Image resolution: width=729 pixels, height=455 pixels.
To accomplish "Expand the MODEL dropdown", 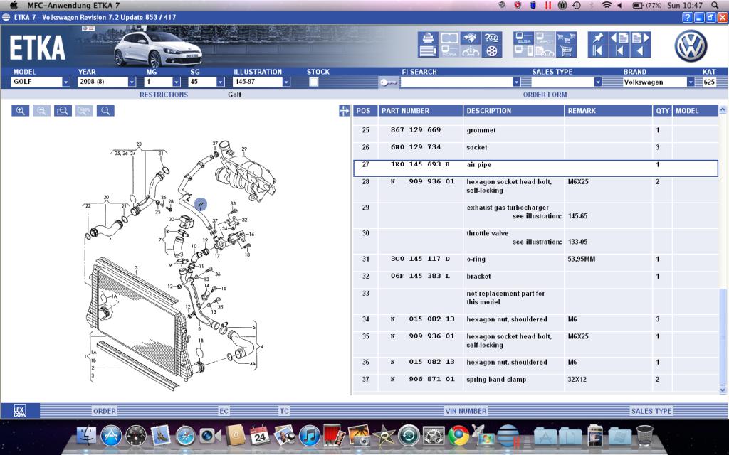I will point(66,82).
